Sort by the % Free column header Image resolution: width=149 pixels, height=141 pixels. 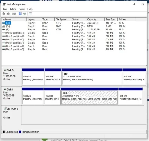point(126,19)
